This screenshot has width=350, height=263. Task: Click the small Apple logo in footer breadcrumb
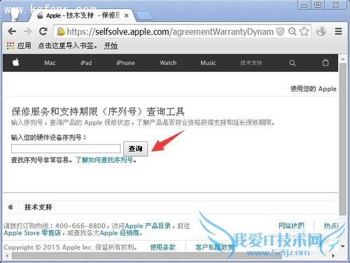[10, 206]
